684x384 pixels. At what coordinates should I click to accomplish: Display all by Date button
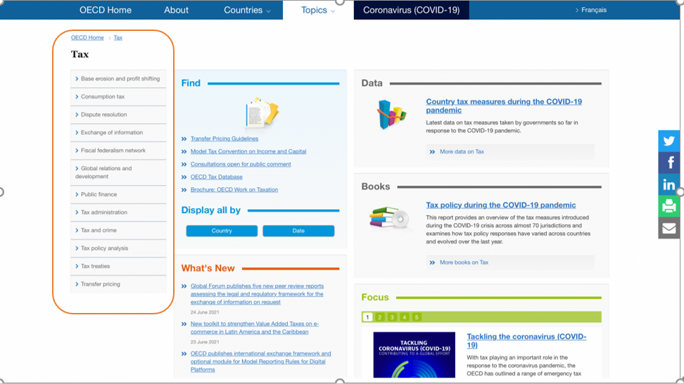click(298, 231)
